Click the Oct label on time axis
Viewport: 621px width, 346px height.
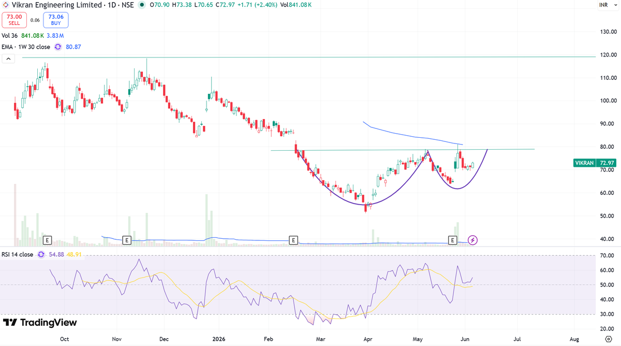click(65, 339)
